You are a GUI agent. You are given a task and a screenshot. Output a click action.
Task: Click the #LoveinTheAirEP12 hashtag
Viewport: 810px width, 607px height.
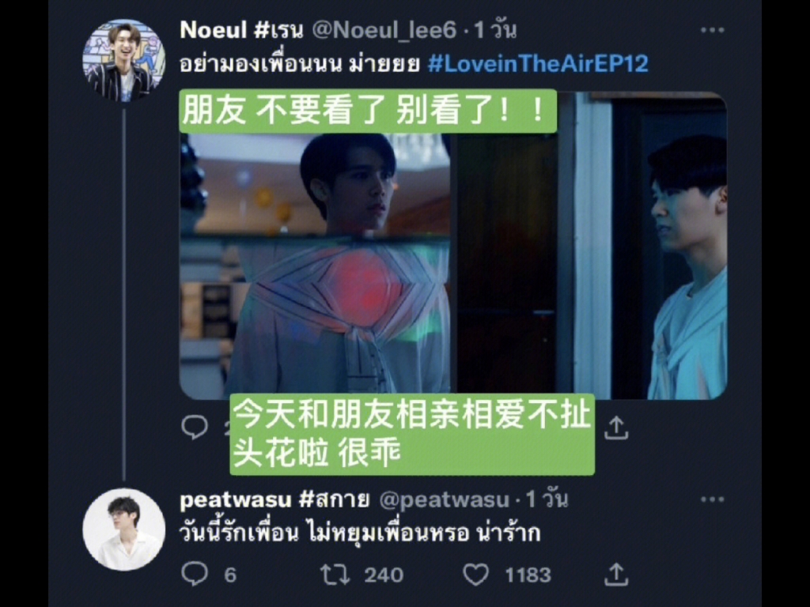point(538,64)
